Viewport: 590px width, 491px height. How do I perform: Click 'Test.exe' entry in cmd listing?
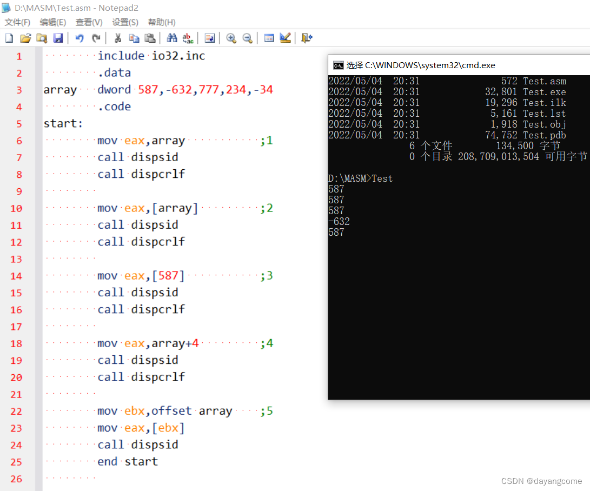545,92
